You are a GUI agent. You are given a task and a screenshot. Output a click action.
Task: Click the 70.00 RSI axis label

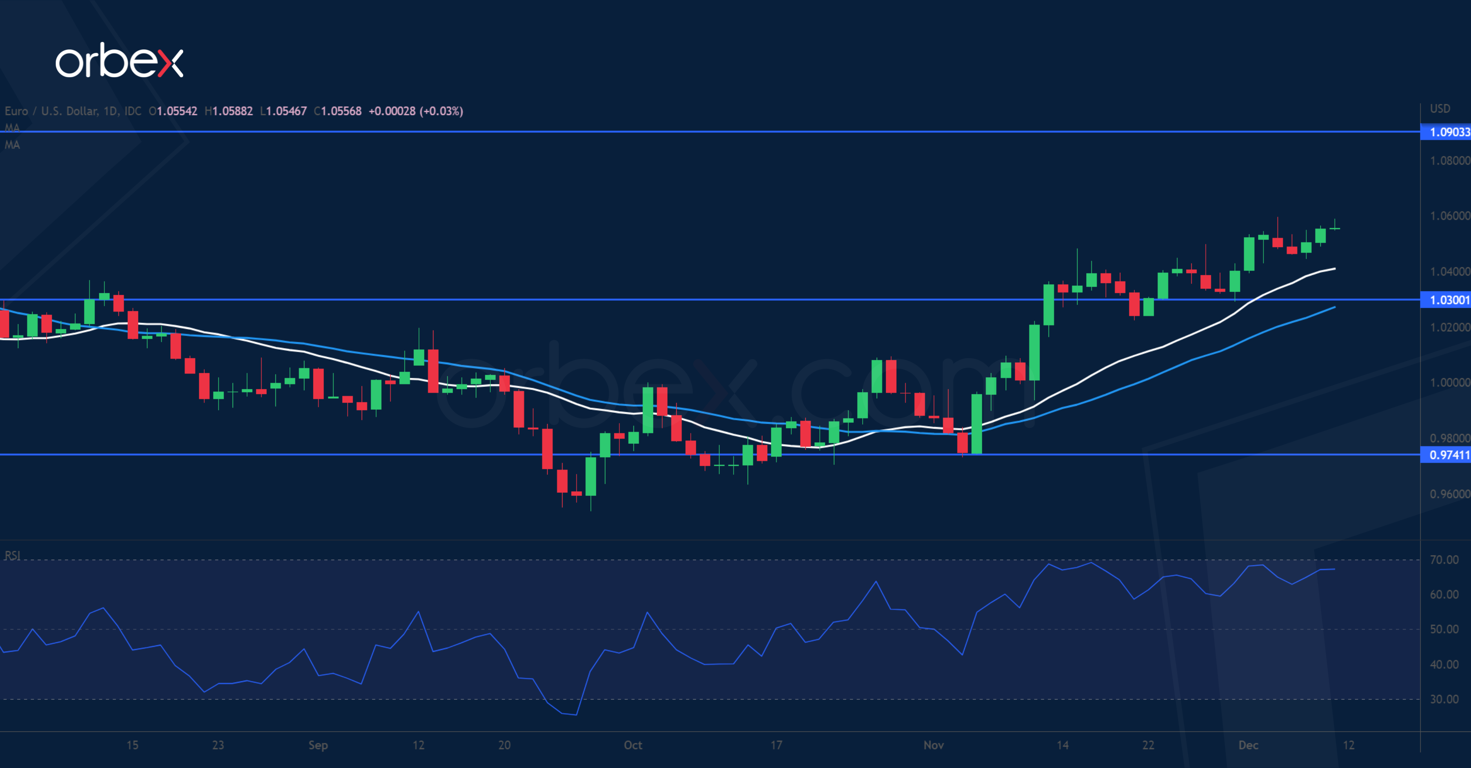[1444, 560]
